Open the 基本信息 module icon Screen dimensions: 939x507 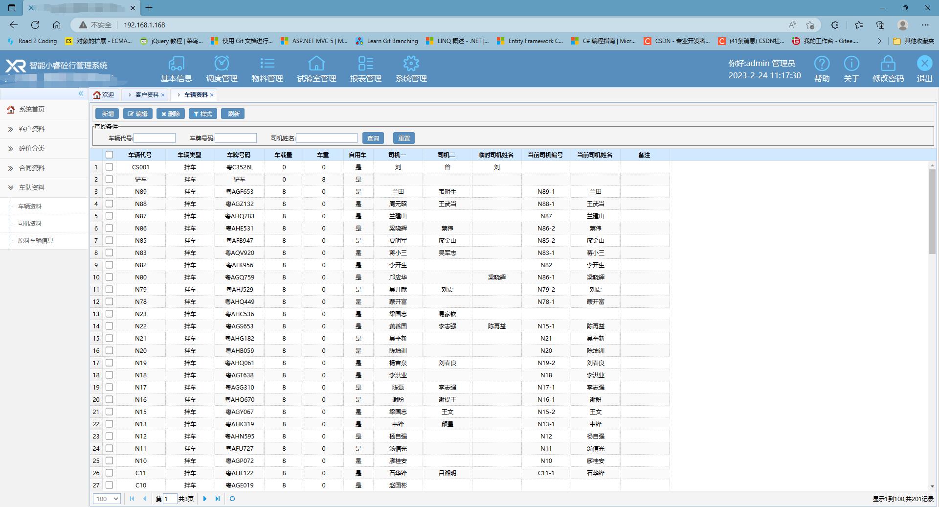tap(176, 64)
